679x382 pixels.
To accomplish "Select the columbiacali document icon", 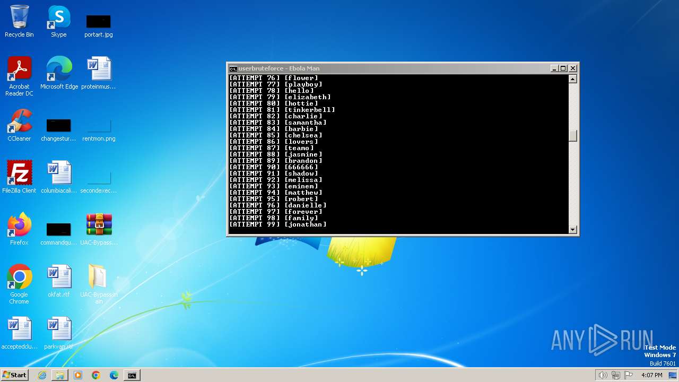I will 59,177.
